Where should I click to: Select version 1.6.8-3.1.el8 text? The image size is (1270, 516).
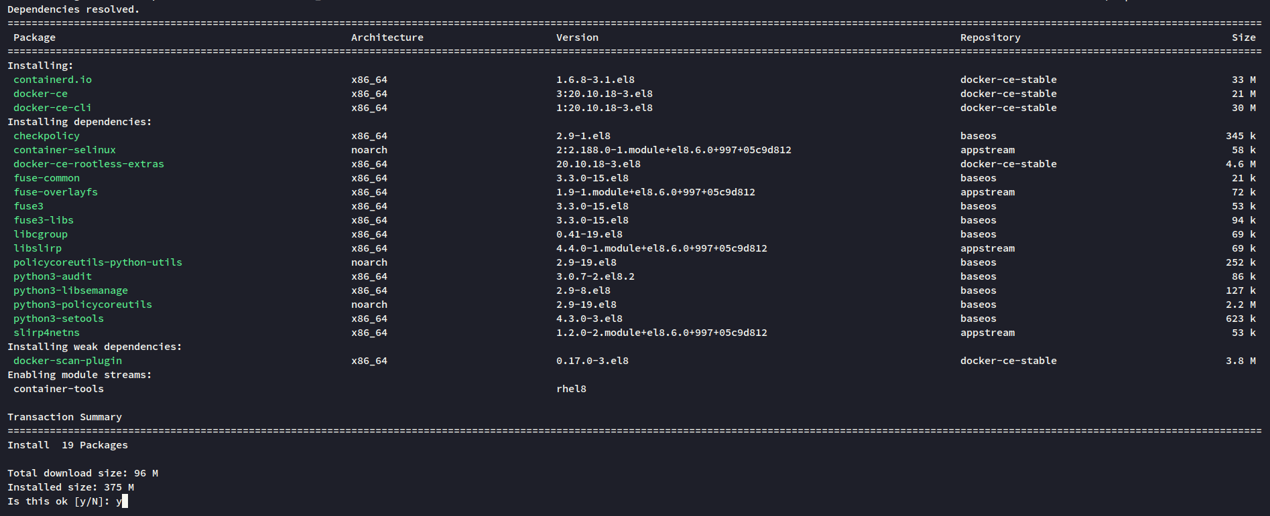[x=596, y=80]
